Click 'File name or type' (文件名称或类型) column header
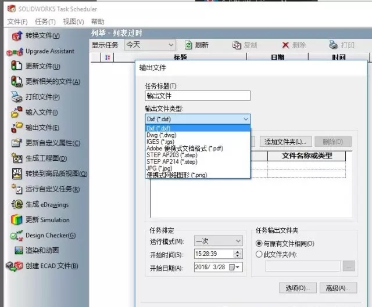 tap(307, 156)
